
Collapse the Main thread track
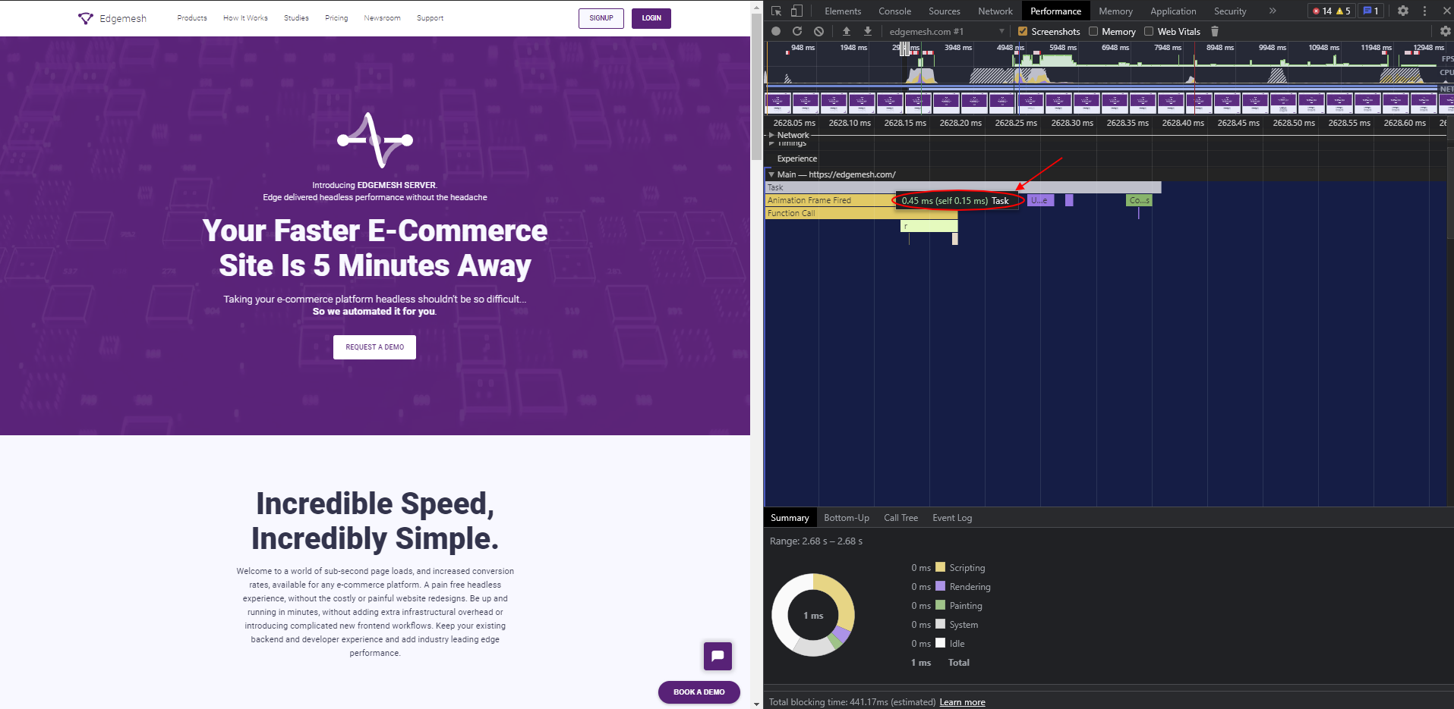coord(771,174)
